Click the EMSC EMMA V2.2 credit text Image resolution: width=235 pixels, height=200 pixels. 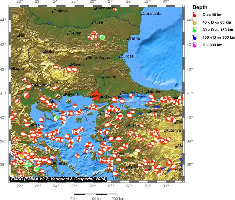point(58,179)
